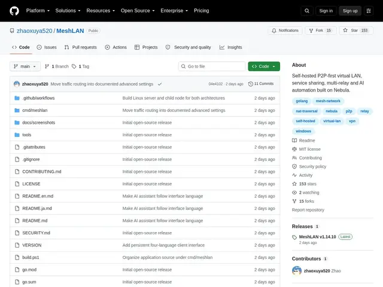
Task: Focus the Go to file search field
Action: pos(212,66)
